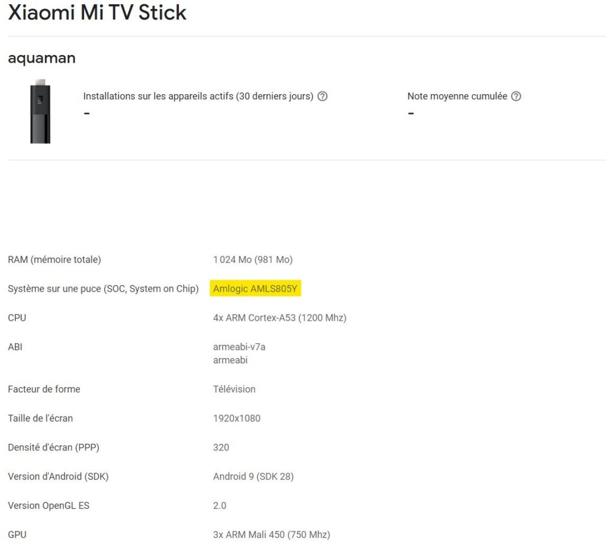Select the Système sur une puce label
This screenshot has width=606, height=548.
point(103,289)
